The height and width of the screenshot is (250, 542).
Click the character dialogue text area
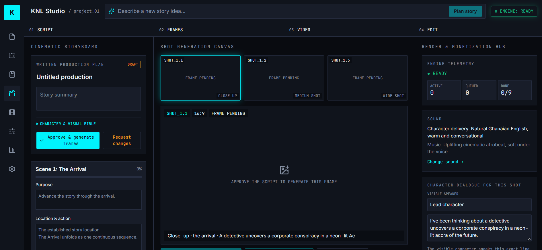point(479,228)
